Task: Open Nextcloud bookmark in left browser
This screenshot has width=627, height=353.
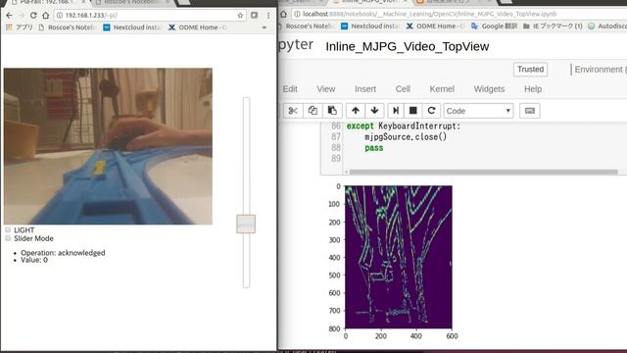Action: coord(132,27)
